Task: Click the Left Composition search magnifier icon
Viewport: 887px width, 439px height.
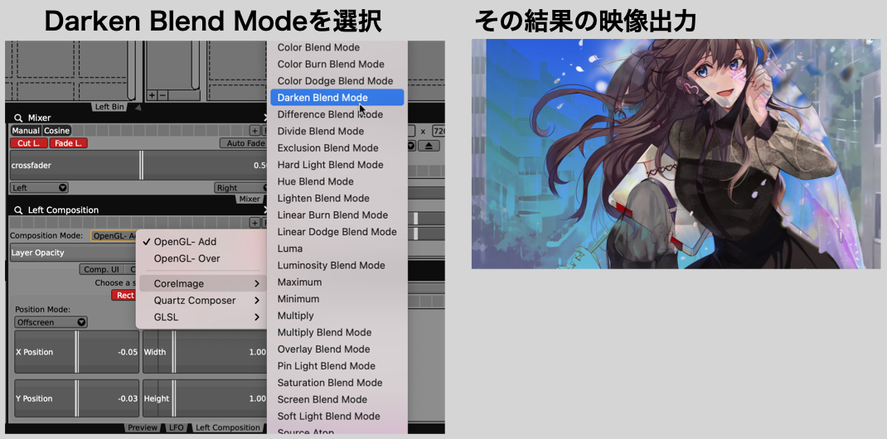Action: [19, 210]
